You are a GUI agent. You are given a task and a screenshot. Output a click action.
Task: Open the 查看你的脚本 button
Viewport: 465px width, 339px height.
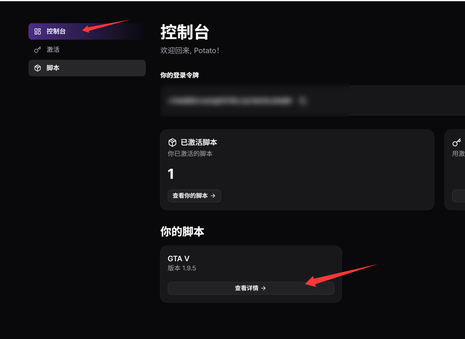click(194, 196)
